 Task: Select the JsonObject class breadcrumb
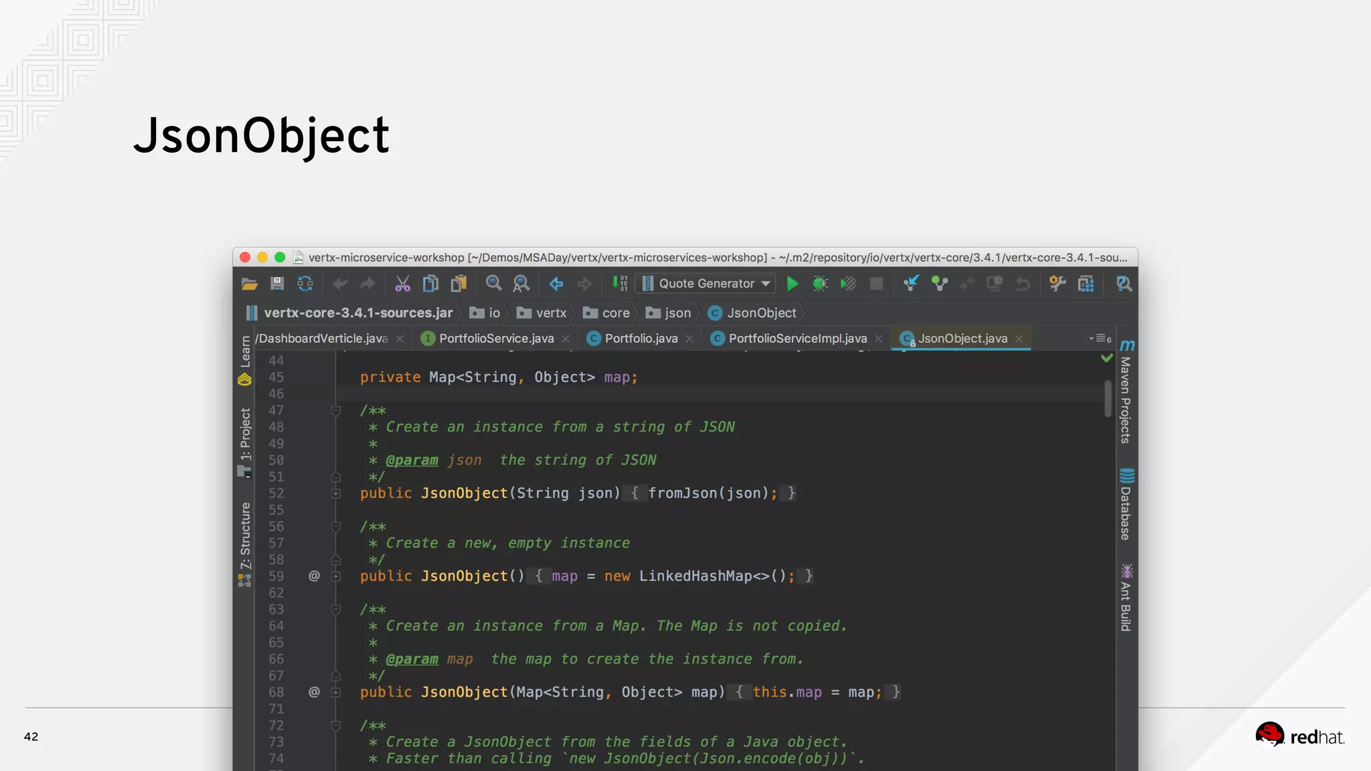pyautogui.click(x=752, y=313)
